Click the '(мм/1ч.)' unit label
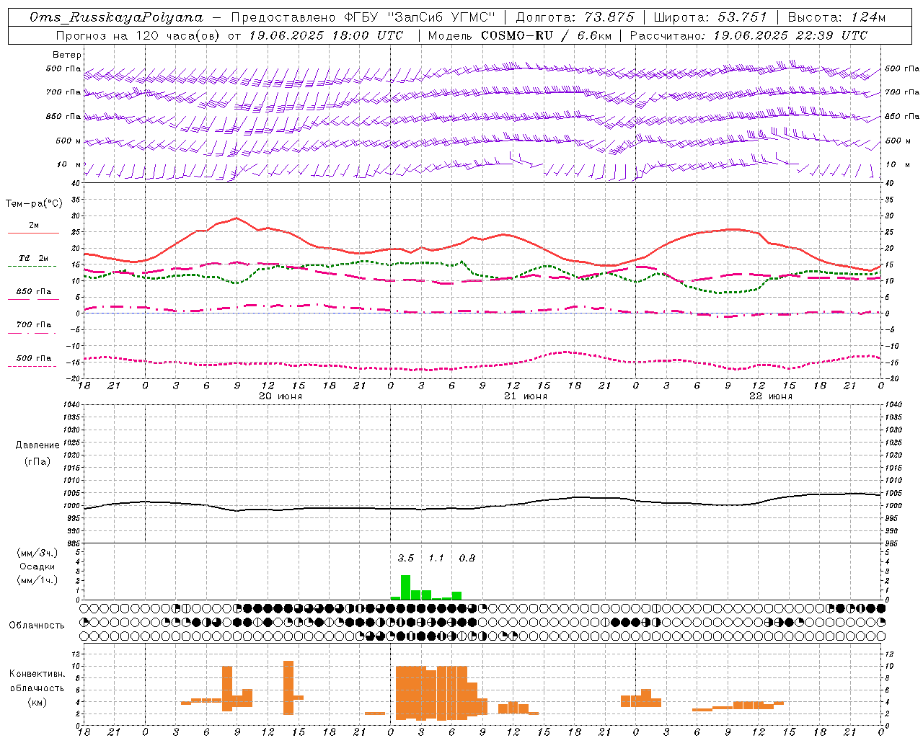 tap(37, 580)
